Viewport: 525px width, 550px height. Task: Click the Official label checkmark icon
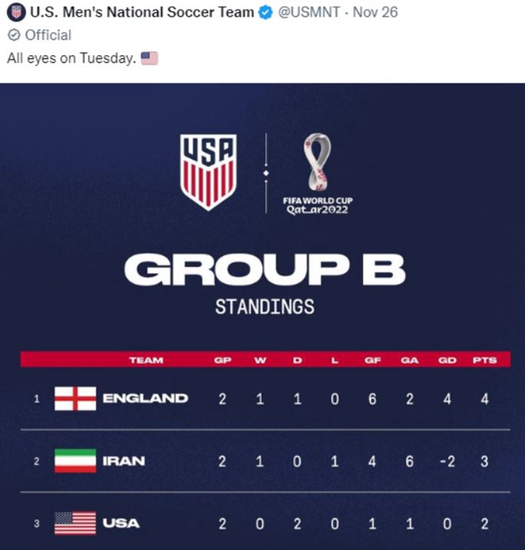[x=13, y=36]
